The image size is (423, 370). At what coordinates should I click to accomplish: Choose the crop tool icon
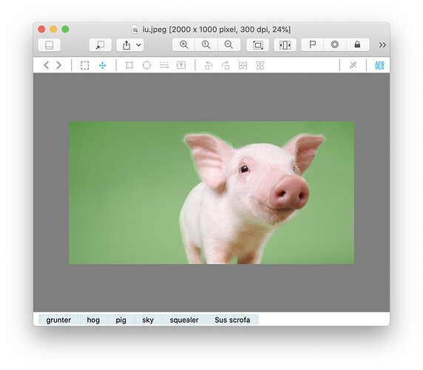[x=129, y=65]
